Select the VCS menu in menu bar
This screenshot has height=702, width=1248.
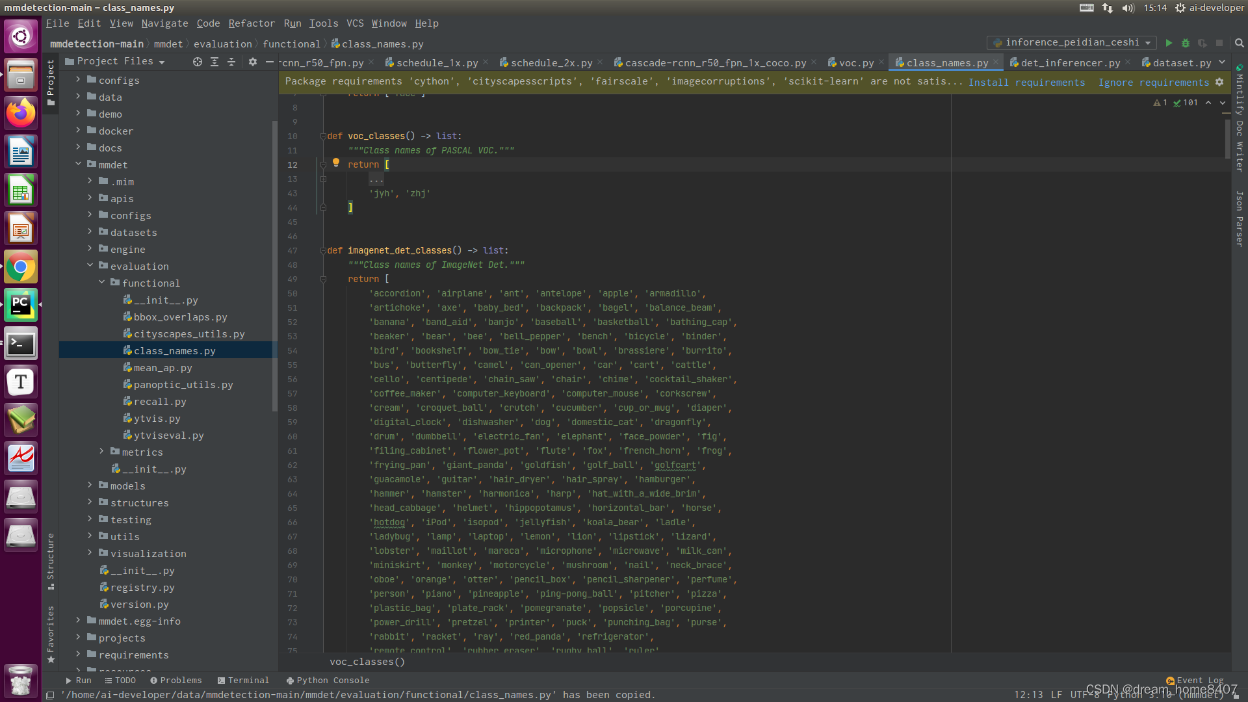click(x=354, y=23)
